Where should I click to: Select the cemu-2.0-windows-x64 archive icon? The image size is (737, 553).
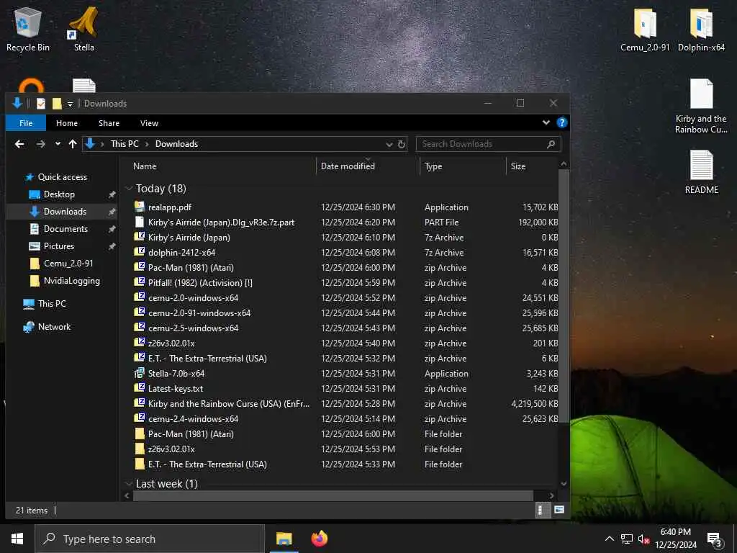[x=139, y=297]
